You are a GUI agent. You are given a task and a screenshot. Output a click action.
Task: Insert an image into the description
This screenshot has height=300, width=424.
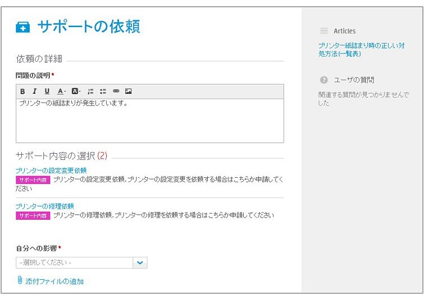129,91
